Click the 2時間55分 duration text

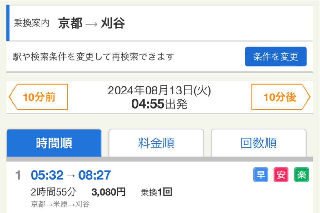coord(53,192)
